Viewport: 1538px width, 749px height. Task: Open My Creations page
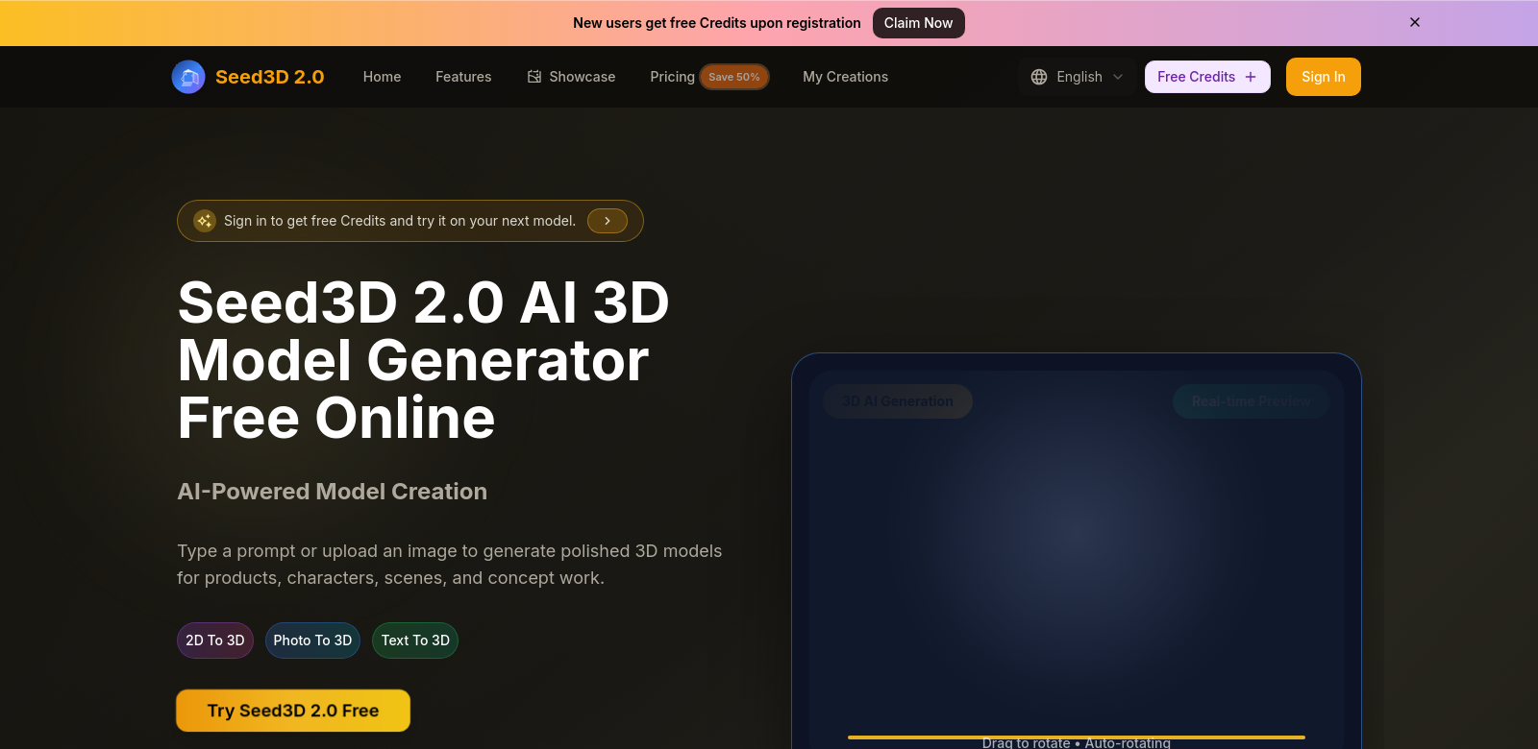[x=845, y=77]
